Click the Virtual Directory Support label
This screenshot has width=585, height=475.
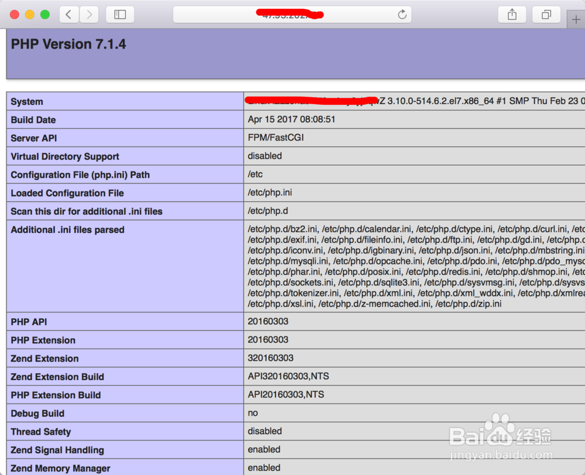point(65,156)
